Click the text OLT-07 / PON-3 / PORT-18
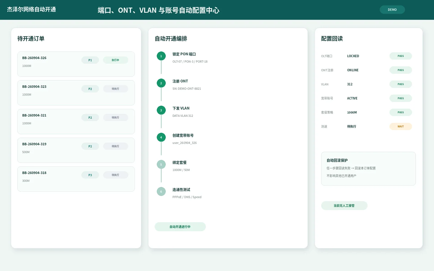The image size is (434, 271). click(x=190, y=62)
